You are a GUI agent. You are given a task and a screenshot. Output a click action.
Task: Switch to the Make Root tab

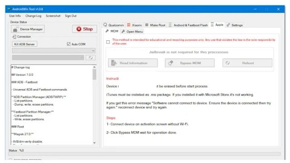coord(155,25)
